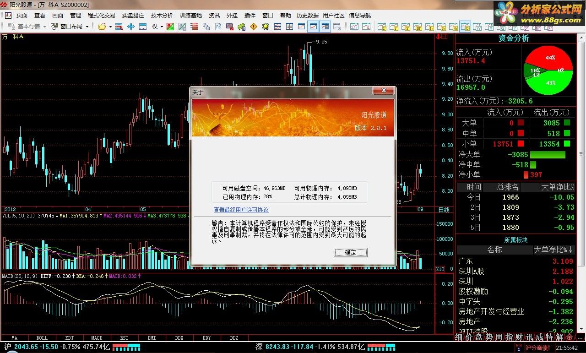Open the 页面 menu
586x353 pixels.
tap(22, 16)
